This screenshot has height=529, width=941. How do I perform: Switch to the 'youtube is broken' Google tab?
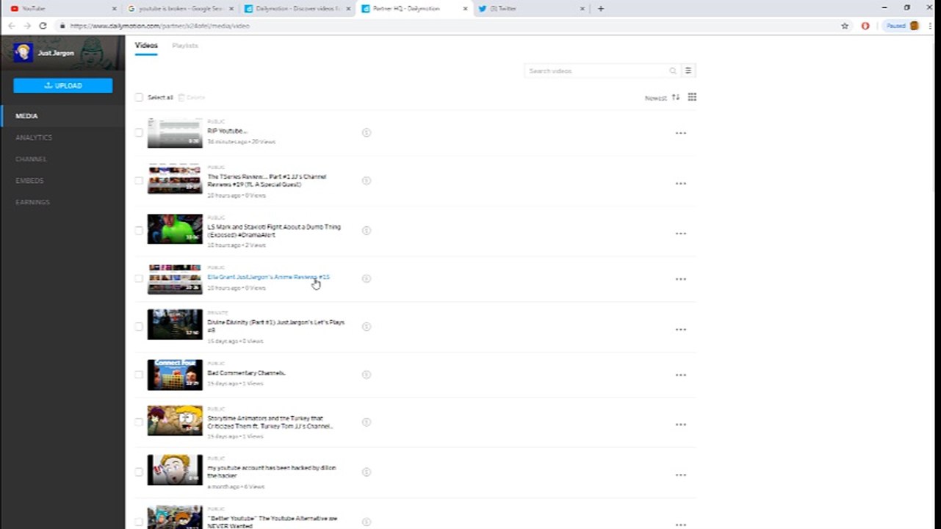click(x=180, y=9)
